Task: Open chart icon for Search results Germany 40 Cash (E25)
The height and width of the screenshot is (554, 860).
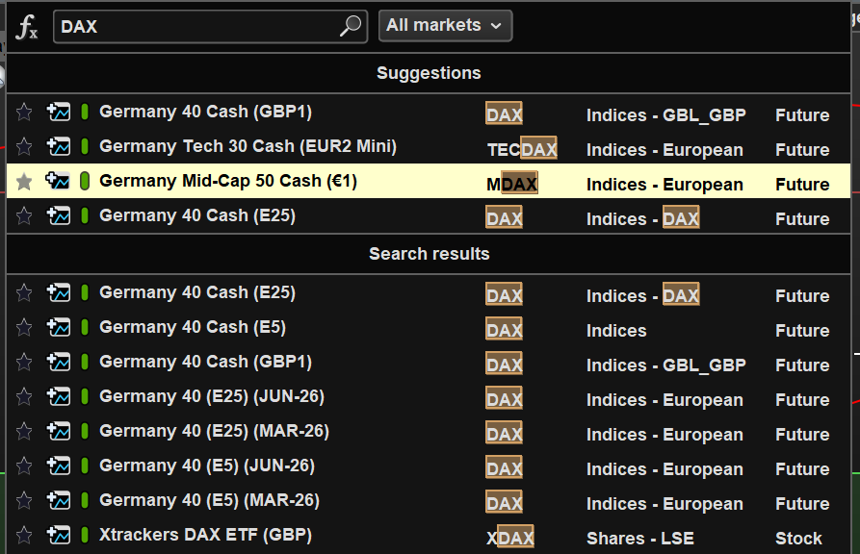Action: (58, 292)
